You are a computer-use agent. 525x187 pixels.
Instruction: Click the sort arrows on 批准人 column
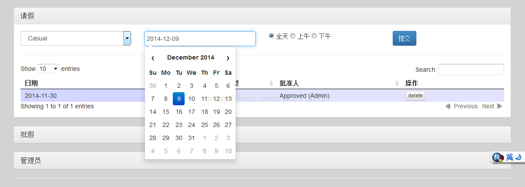point(397,83)
